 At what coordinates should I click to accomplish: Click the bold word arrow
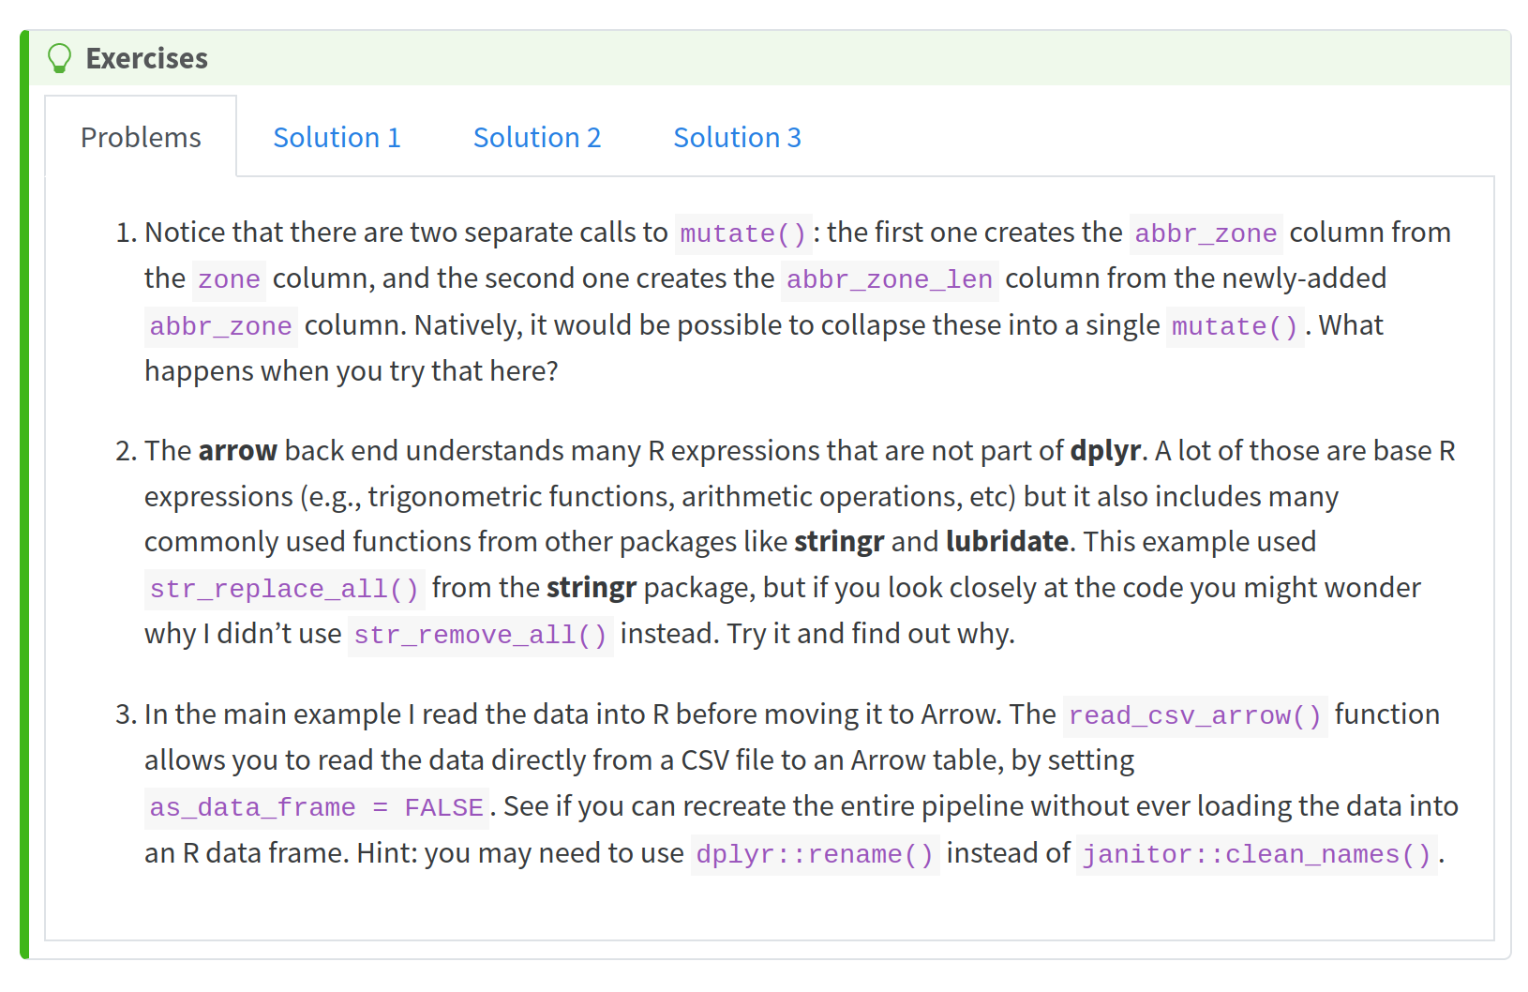(237, 451)
